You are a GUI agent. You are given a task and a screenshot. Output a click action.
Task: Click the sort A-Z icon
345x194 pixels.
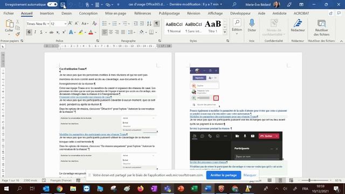(x=149, y=24)
